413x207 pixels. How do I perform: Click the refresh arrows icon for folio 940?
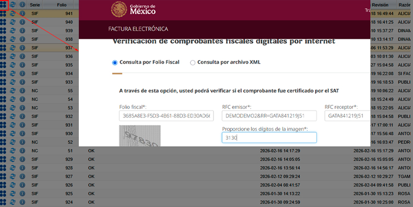point(13,22)
